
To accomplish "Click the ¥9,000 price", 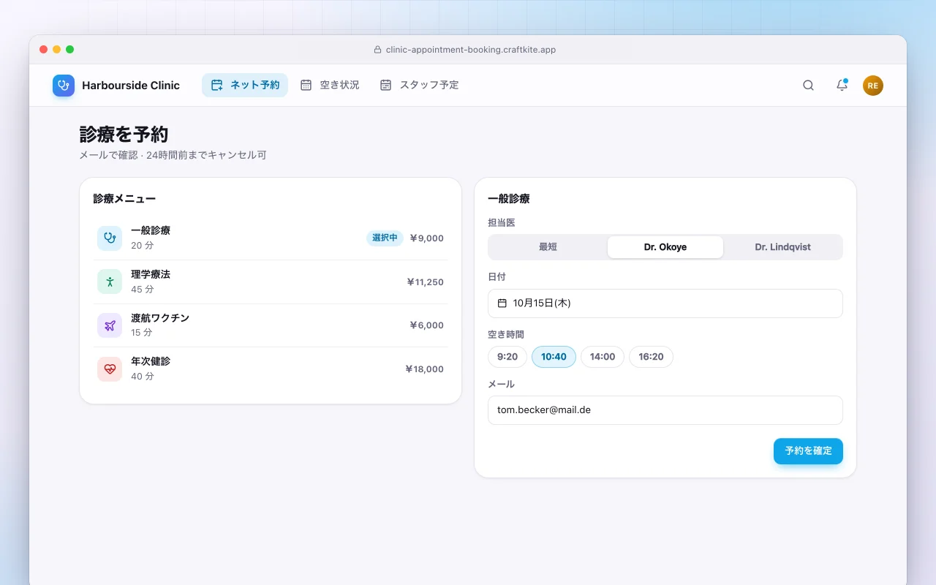I will [426, 238].
